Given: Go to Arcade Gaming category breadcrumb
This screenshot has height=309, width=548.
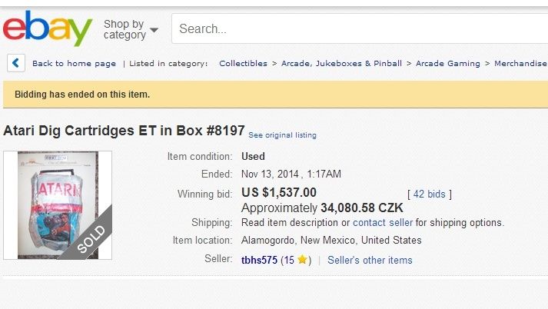Looking at the screenshot, I should click(x=447, y=63).
